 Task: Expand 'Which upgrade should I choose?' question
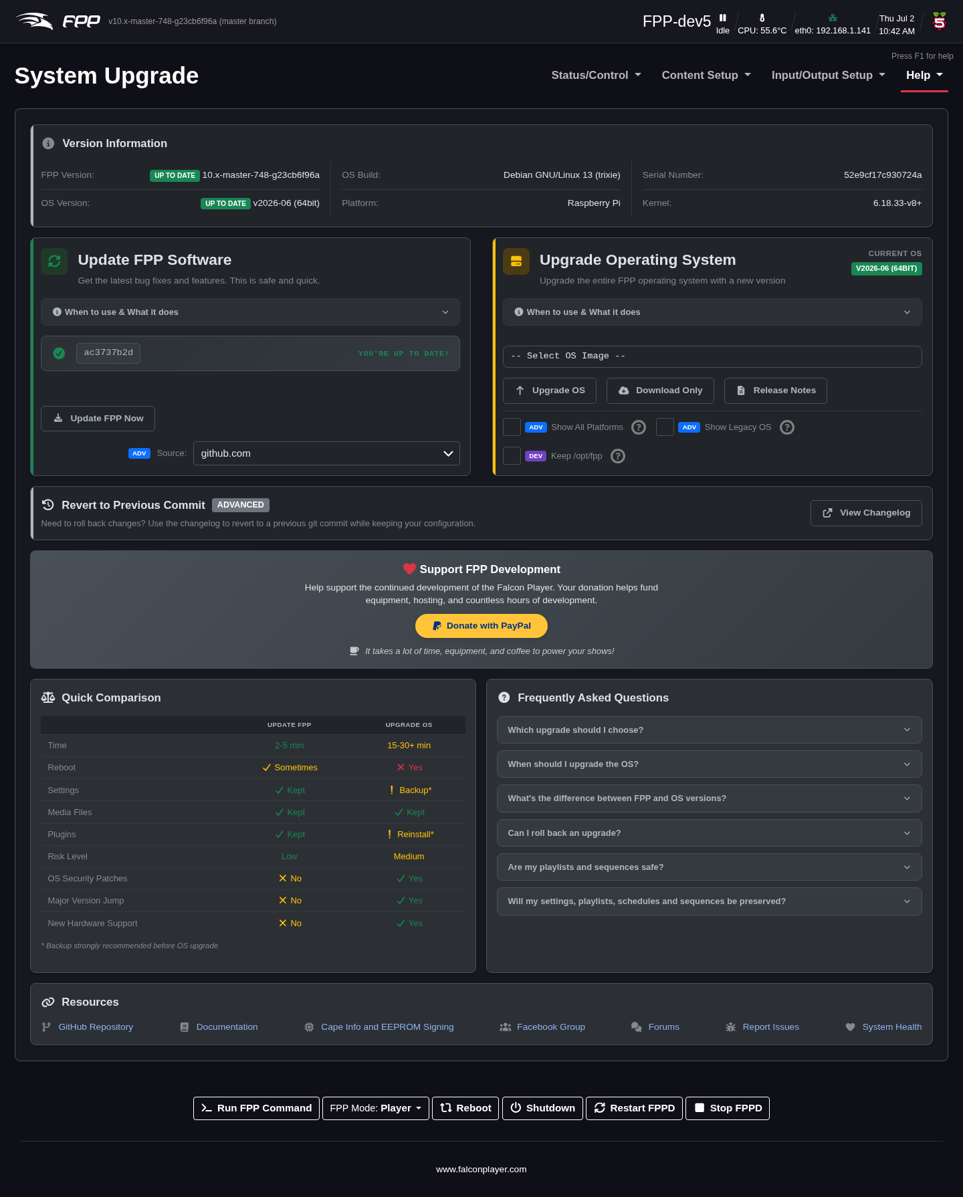click(x=709, y=730)
